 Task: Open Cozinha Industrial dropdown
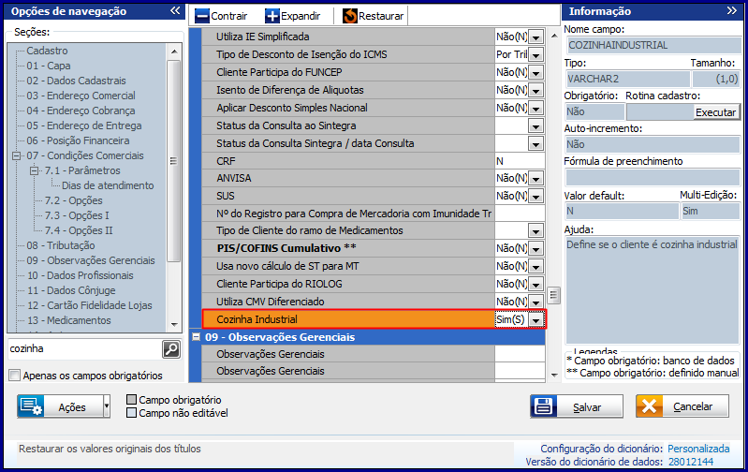pyautogui.click(x=536, y=319)
